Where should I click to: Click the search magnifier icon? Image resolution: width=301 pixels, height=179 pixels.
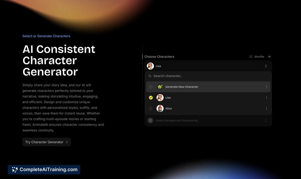tap(150, 76)
